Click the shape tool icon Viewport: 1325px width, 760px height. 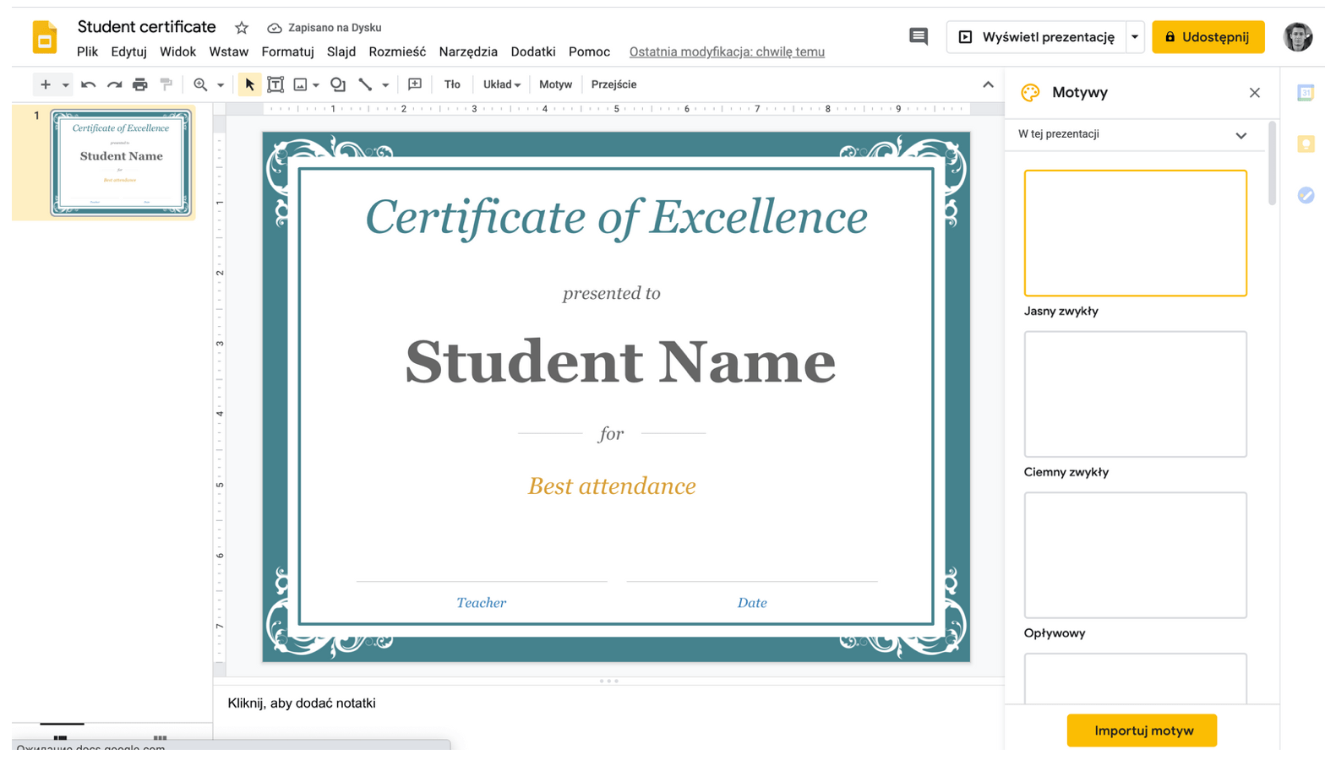pyautogui.click(x=338, y=84)
